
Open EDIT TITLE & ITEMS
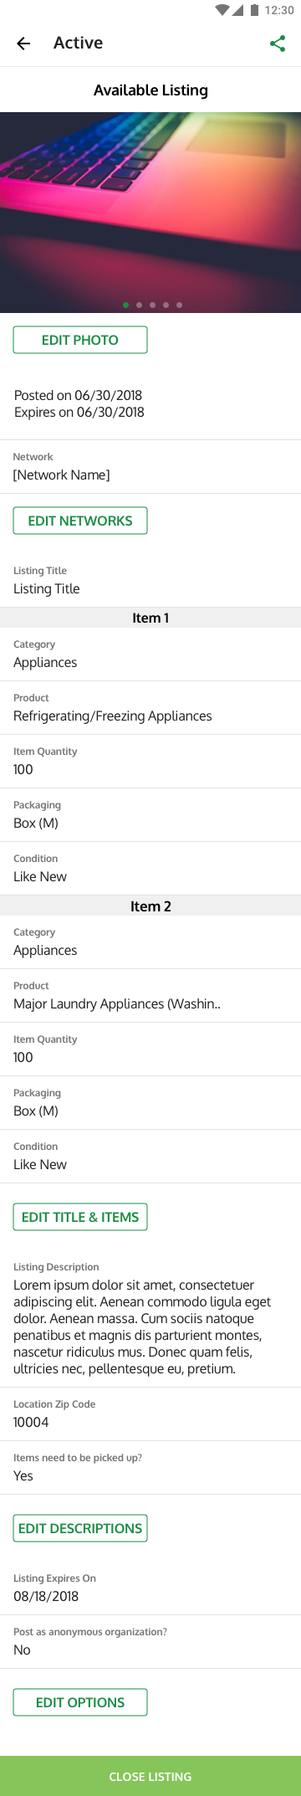click(x=80, y=1217)
